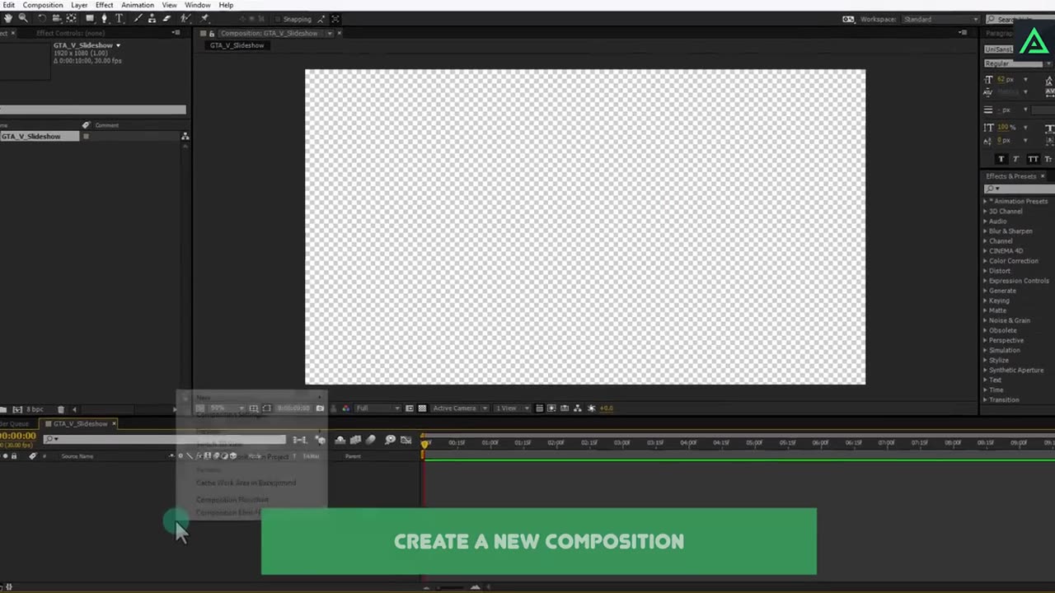Select GTA_V_Slideshow item in Project panel

40,136
